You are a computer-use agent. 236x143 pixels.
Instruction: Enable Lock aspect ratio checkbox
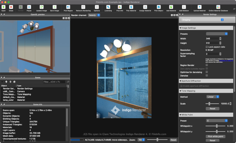pos(207,47)
